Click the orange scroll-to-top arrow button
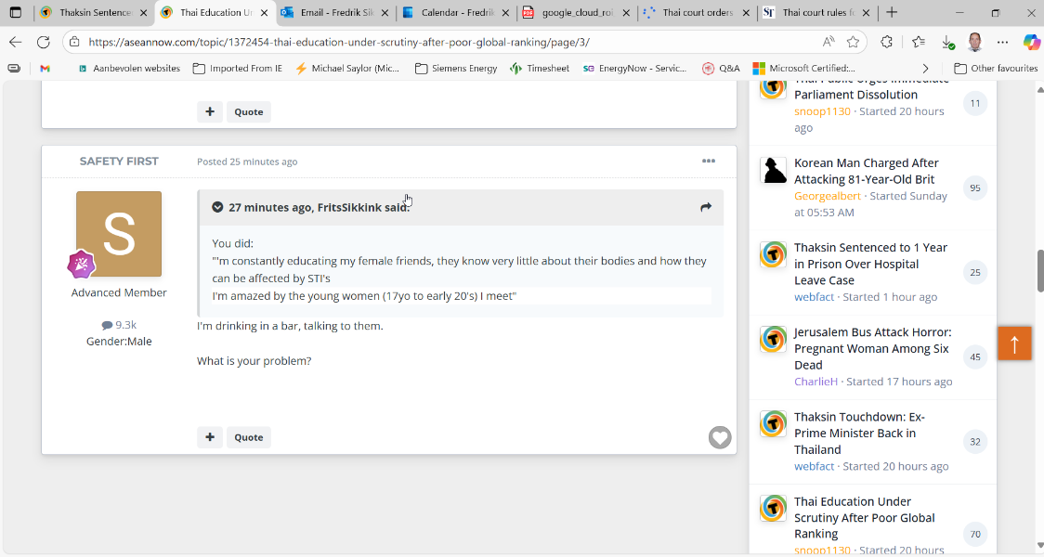This screenshot has width=1044, height=557. click(1014, 343)
